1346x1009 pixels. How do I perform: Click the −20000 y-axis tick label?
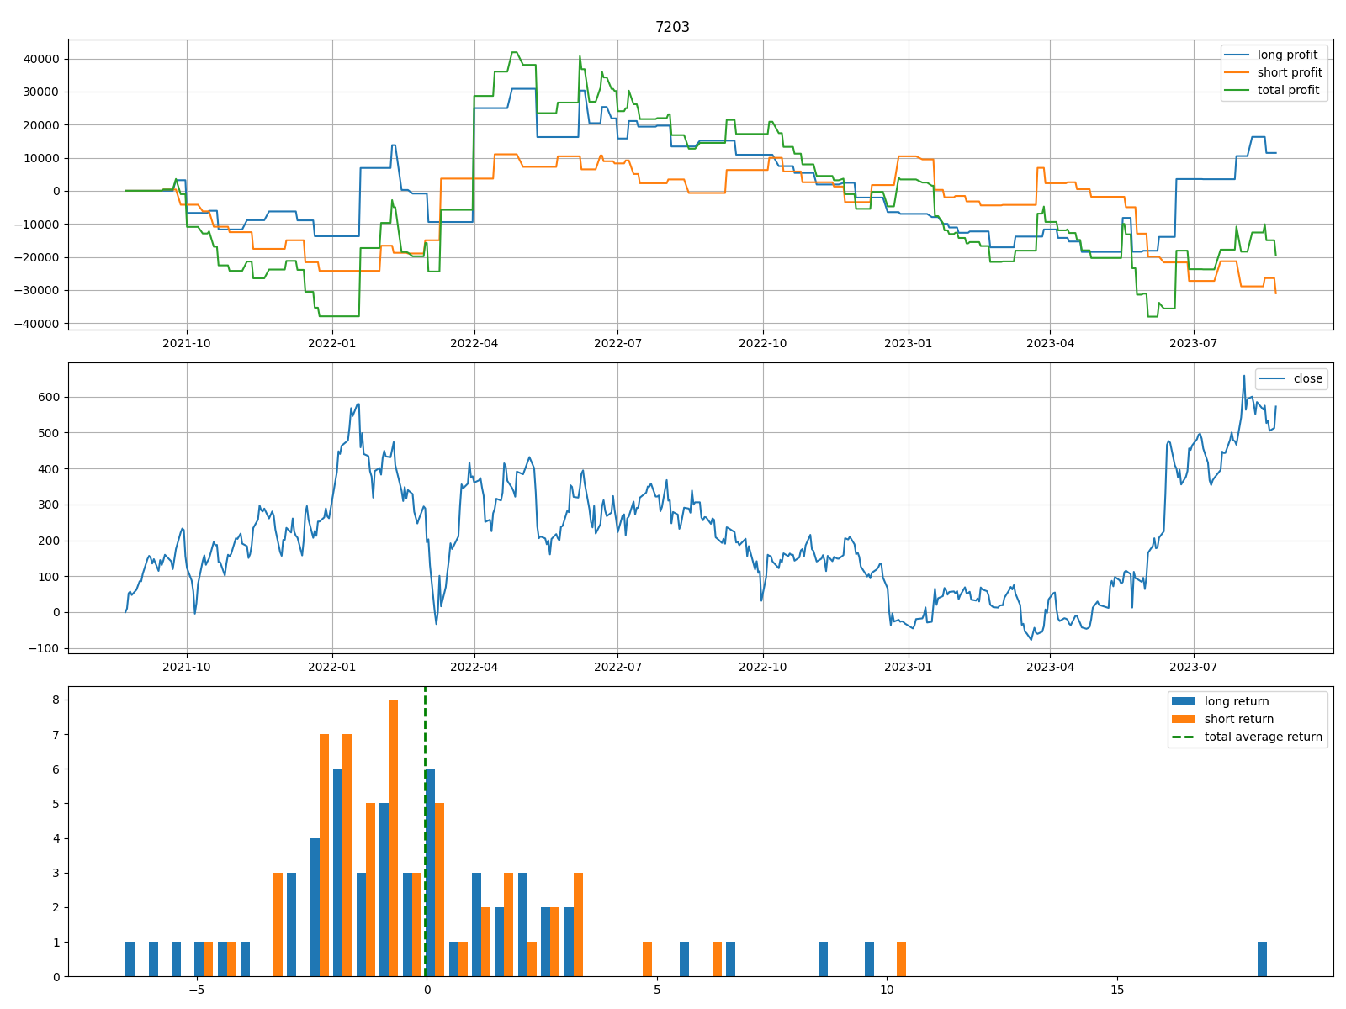(36, 257)
